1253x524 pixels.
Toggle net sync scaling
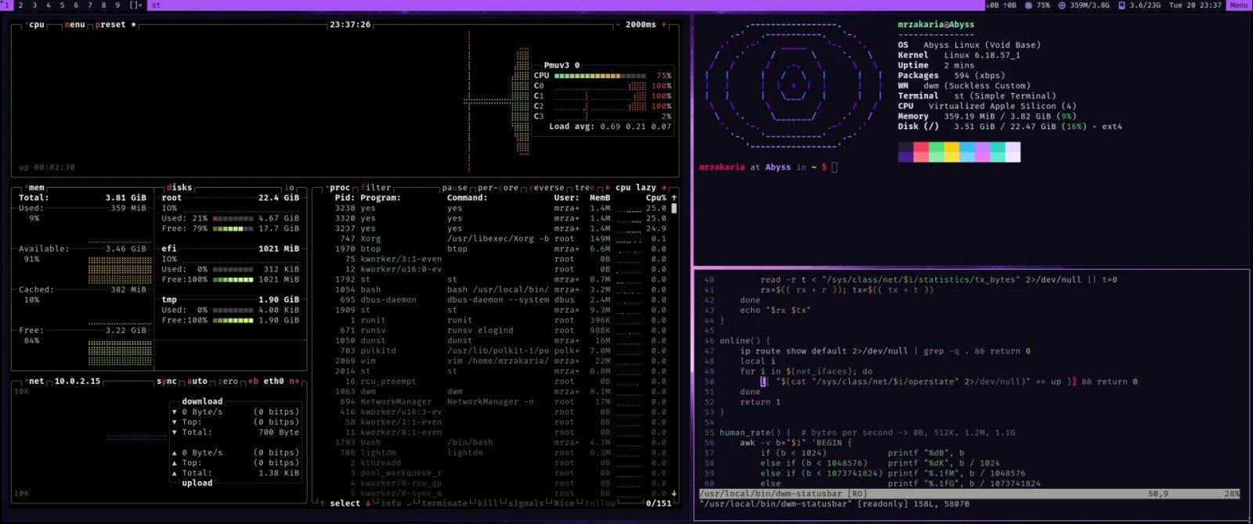coord(166,381)
